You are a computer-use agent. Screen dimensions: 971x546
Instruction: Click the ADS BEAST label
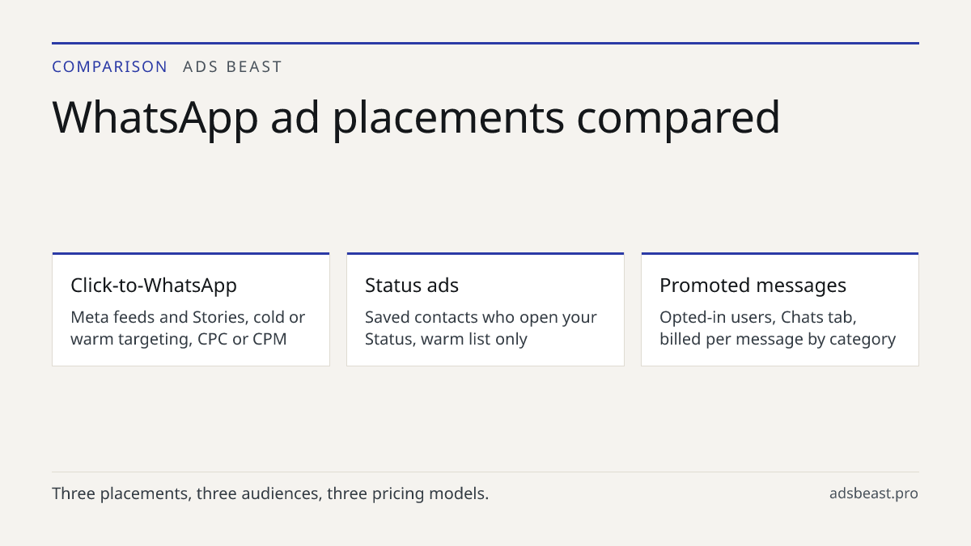pos(232,67)
